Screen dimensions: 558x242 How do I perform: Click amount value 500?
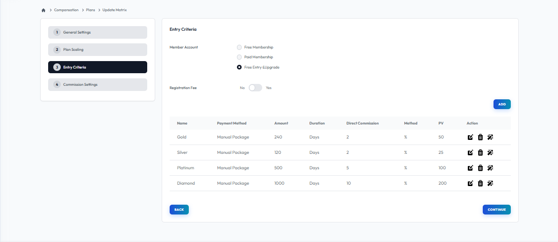[x=278, y=168]
